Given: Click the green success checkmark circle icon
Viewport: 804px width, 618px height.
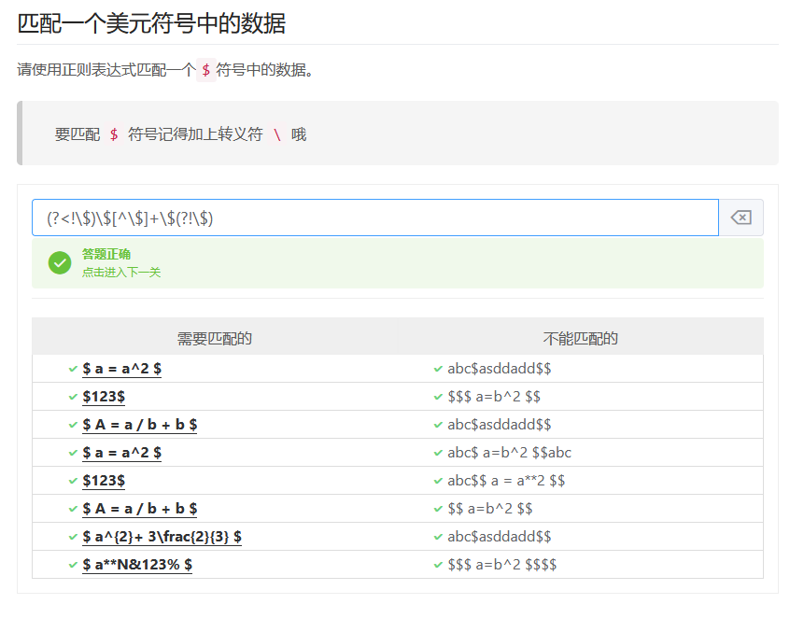Looking at the screenshot, I should tap(60, 263).
